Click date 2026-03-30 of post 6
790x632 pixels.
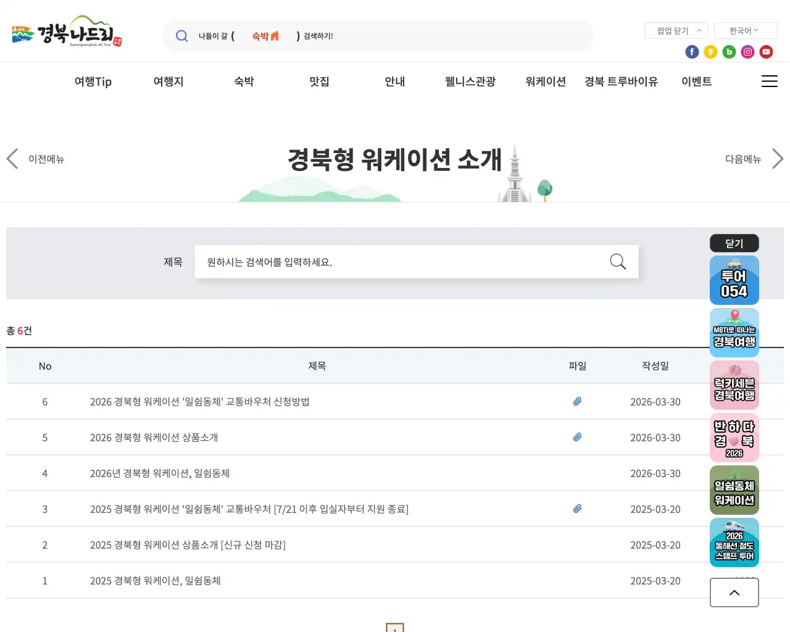click(x=655, y=402)
